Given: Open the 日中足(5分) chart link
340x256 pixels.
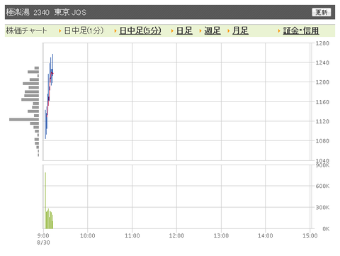Looking at the screenshot, I should coord(140,30).
